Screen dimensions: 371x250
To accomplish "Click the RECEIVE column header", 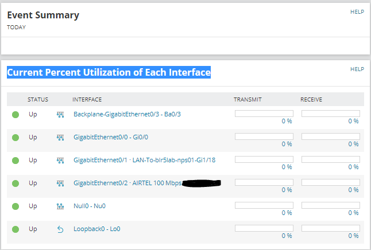I will pos(311,99).
